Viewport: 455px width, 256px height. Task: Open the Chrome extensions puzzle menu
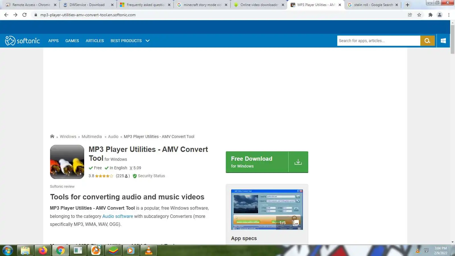[x=430, y=15]
